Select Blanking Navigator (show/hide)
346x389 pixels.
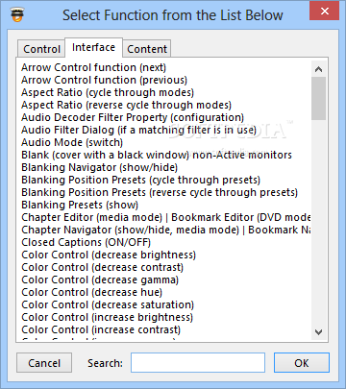point(99,167)
